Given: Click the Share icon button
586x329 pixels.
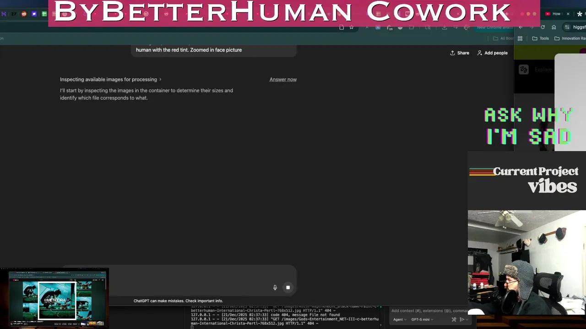Looking at the screenshot, I should click(x=460, y=53).
